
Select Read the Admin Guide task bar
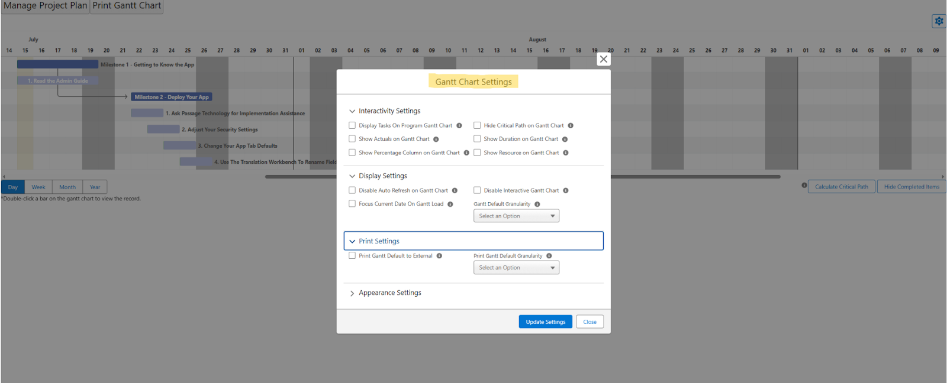click(57, 81)
